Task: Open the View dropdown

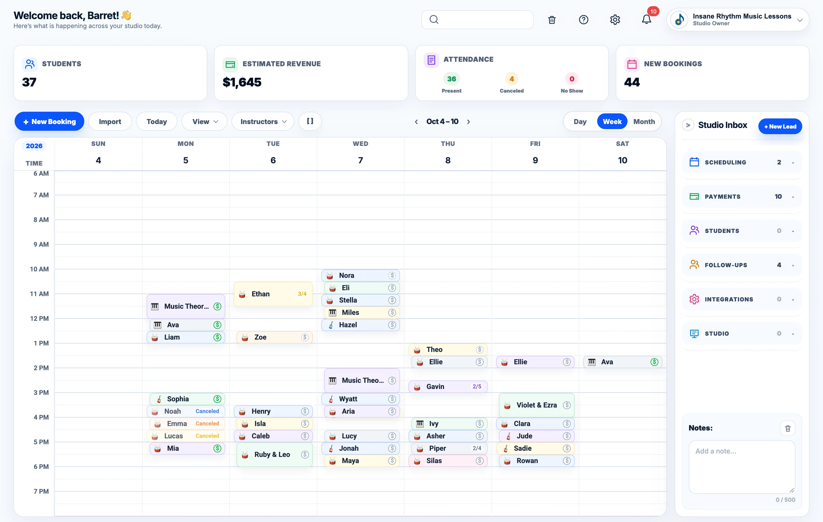Action: [204, 122]
